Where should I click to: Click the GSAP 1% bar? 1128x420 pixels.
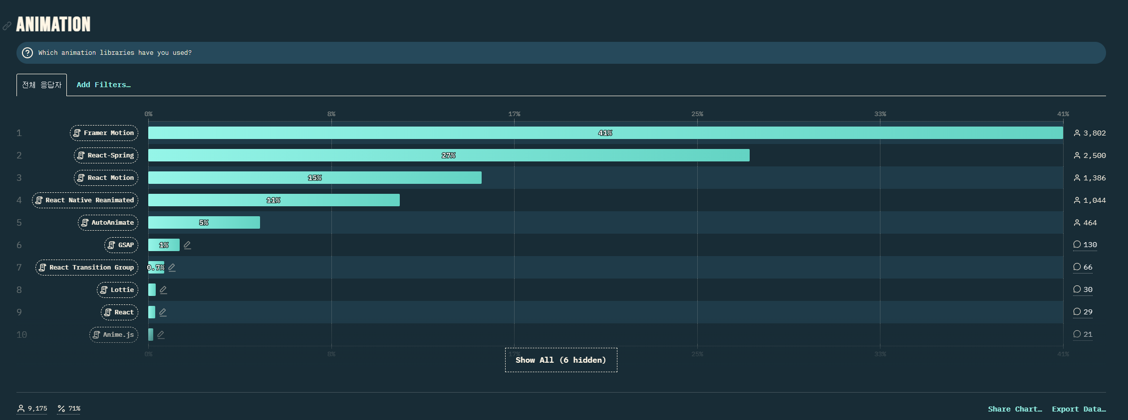[x=164, y=245]
